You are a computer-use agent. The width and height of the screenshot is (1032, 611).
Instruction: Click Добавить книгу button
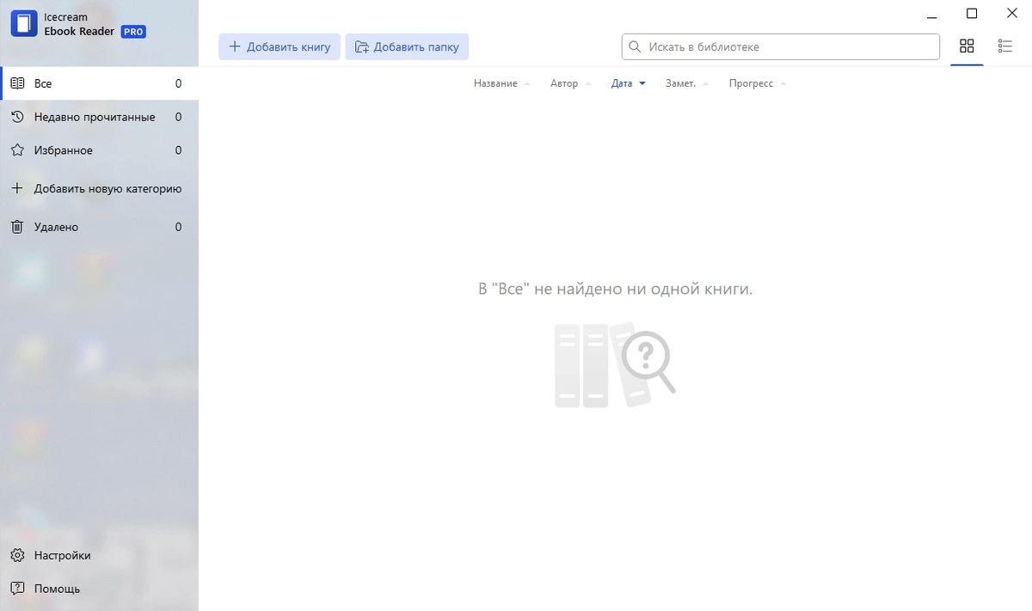[279, 46]
